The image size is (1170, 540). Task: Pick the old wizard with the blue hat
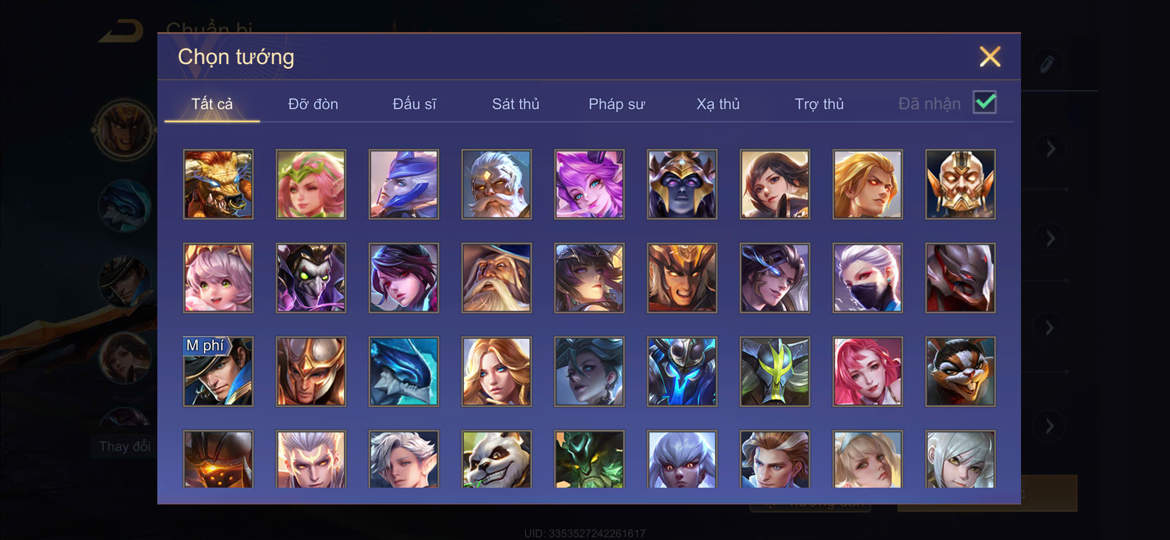496,278
